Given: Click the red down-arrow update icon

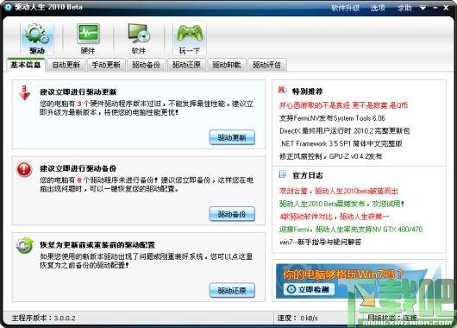Looking at the screenshot, I should click(x=24, y=93).
